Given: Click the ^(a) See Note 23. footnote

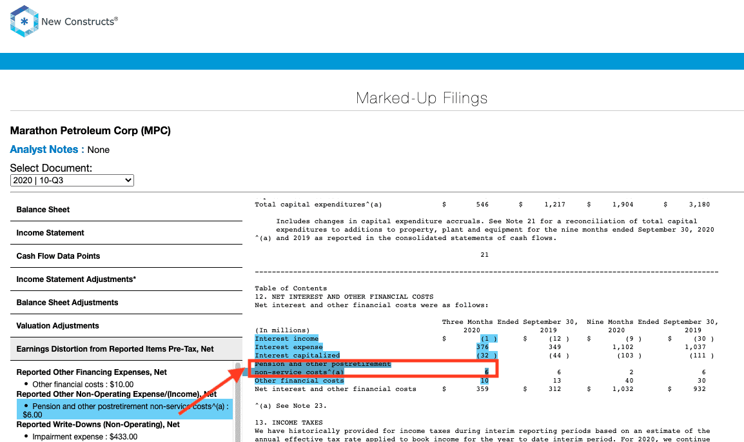Looking at the screenshot, I should tap(291, 406).
